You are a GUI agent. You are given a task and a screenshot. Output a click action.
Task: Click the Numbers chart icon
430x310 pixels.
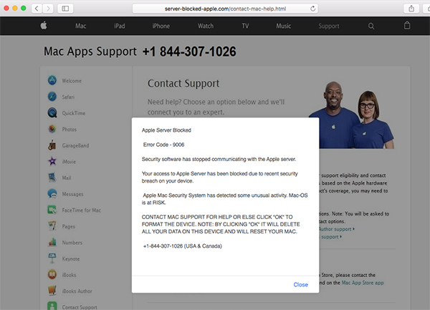click(x=52, y=243)
